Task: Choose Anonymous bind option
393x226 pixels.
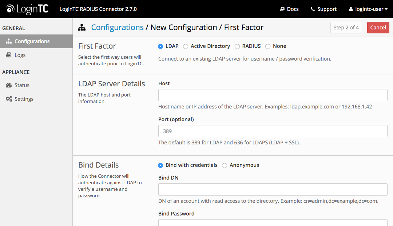Action: (x=224, y=165)
